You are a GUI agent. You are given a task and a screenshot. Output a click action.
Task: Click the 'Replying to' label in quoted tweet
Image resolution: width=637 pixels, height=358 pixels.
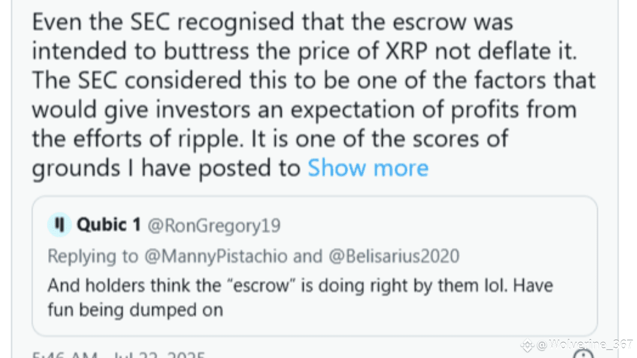[x=93, y=256]
